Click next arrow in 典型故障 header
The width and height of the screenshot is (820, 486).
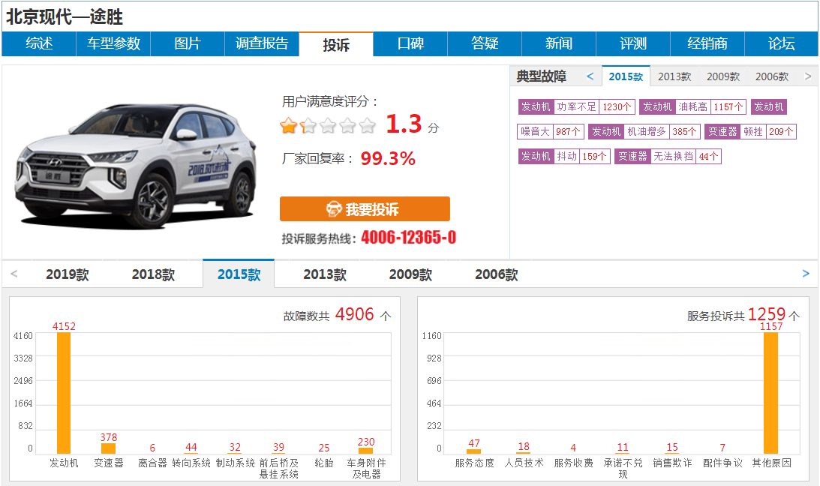(808, 76)
